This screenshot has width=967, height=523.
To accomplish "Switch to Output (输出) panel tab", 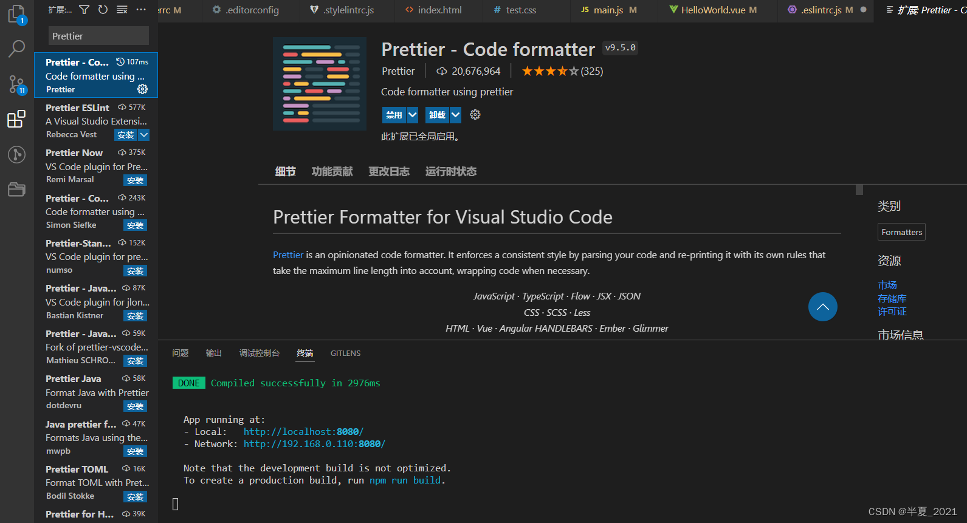I will (214, 353).
